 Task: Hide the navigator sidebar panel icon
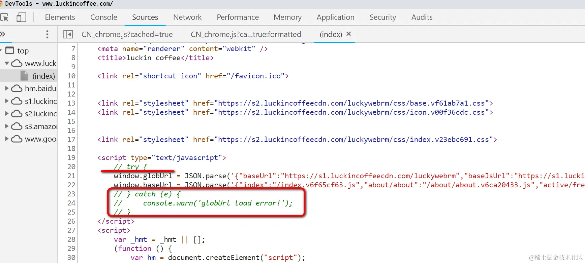click(x=68, y=34)
